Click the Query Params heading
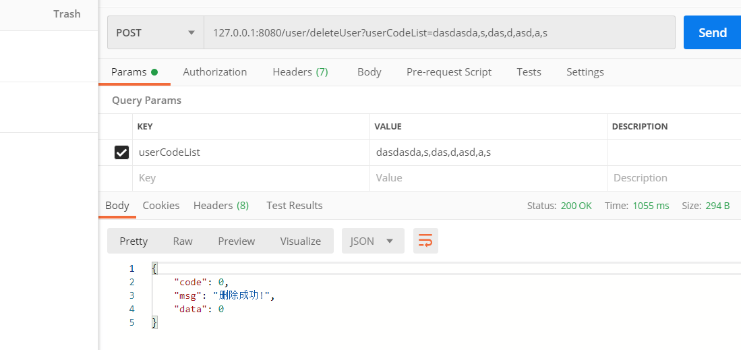This screenshot has width=741, height=350. point(146,100)
